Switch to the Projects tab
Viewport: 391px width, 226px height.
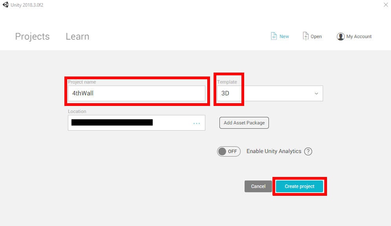click(x=33, y=36)
